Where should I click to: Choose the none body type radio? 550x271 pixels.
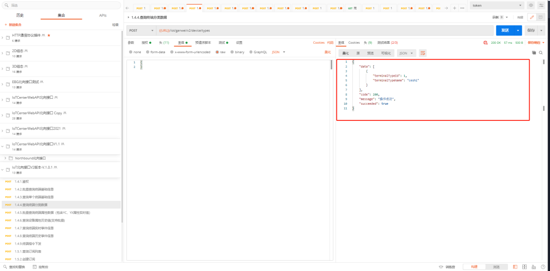coord(135,52)
